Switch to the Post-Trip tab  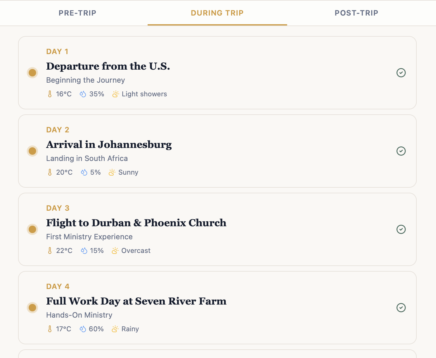(x=356, y=13)
